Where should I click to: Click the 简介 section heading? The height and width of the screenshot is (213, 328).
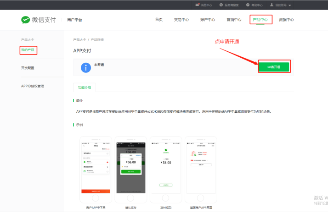79,101
